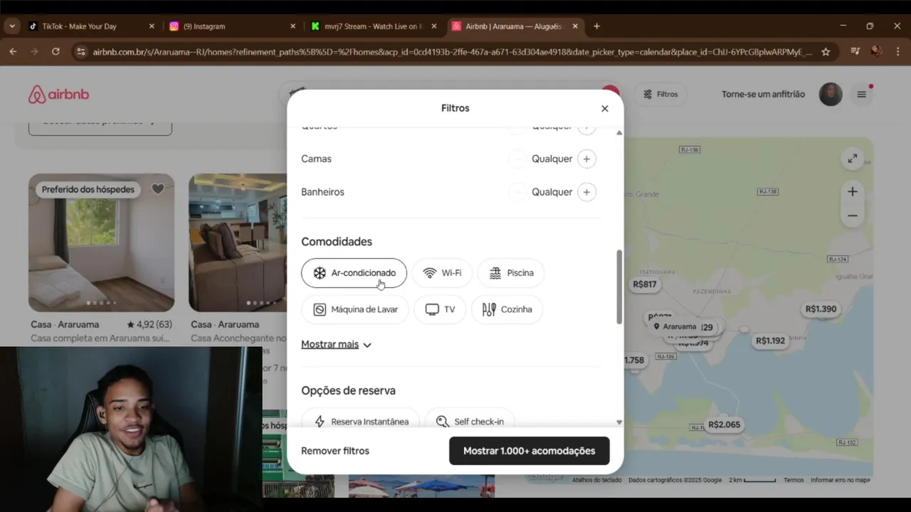Select the R$1.192 map price marker
The image size is (911, 512).
coord(770,341)
